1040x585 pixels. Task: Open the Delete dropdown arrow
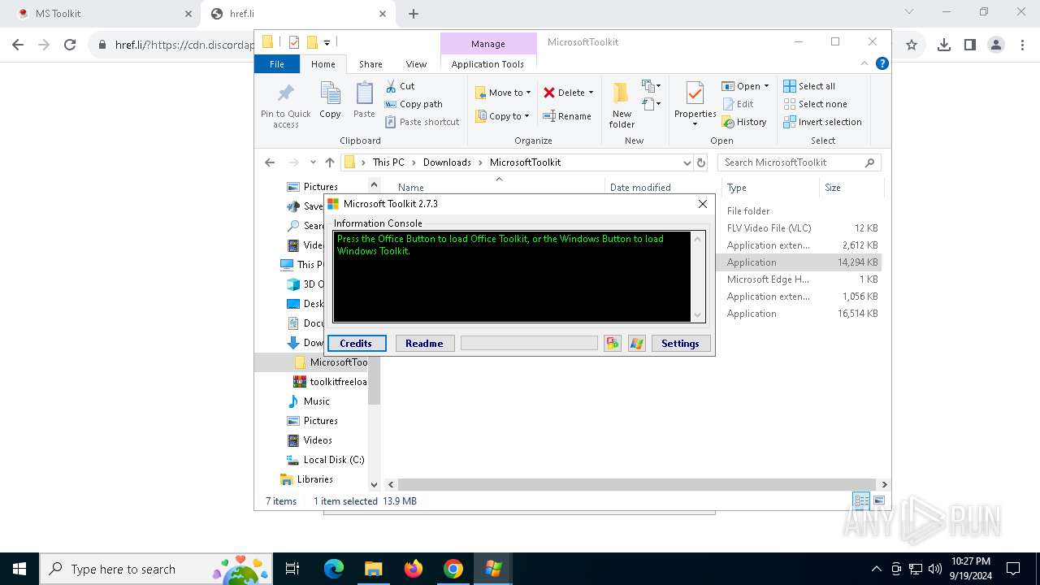tap(591, 93)
